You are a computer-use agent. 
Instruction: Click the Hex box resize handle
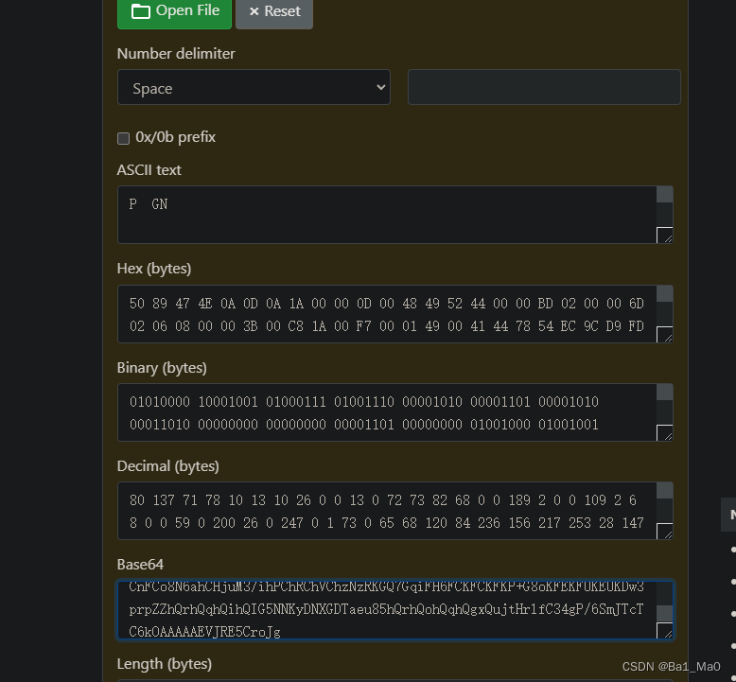coord(665,334)
